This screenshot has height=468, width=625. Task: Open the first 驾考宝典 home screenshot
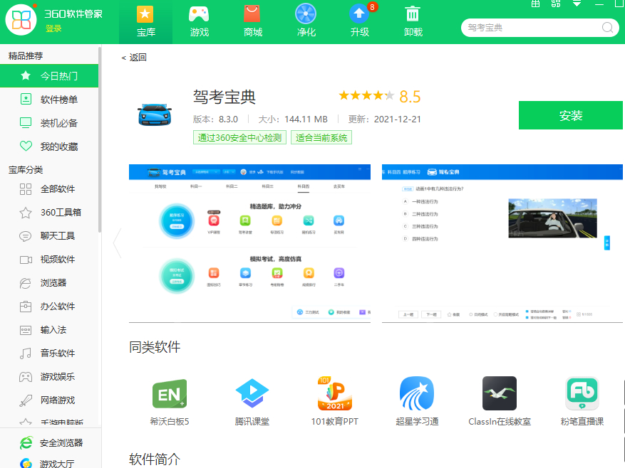[249, 243]
